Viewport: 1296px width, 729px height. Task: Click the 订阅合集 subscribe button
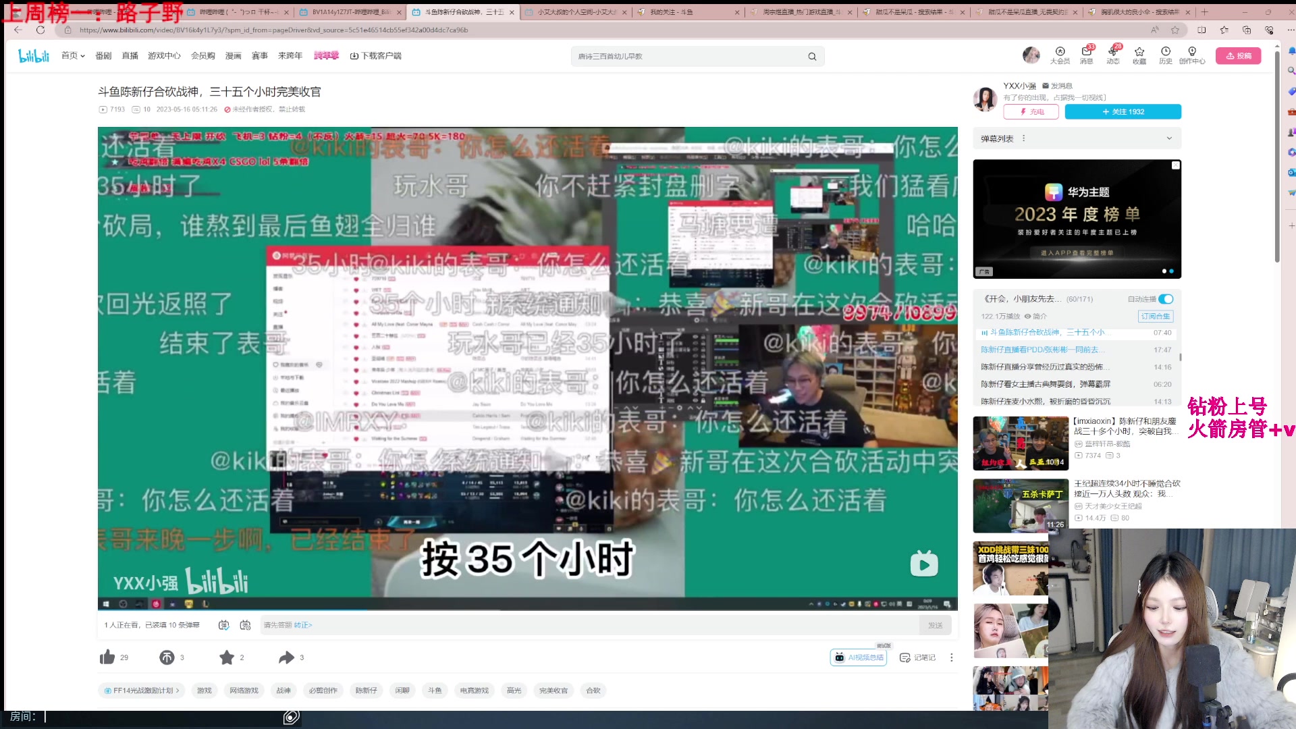pyautogui.click(x=1156, y=316)
